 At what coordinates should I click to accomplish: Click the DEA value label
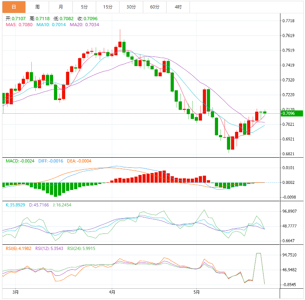pos(80,161)
